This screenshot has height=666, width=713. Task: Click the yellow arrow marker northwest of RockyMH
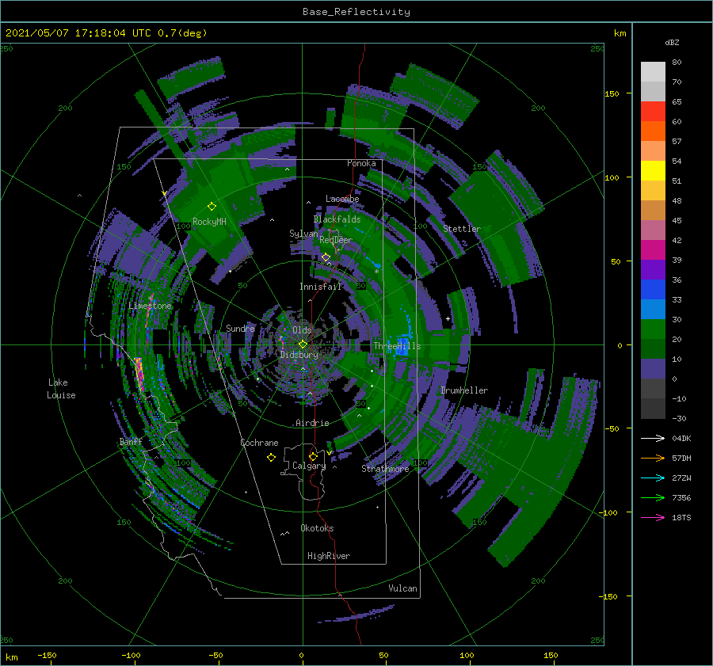tap(164, 194)
